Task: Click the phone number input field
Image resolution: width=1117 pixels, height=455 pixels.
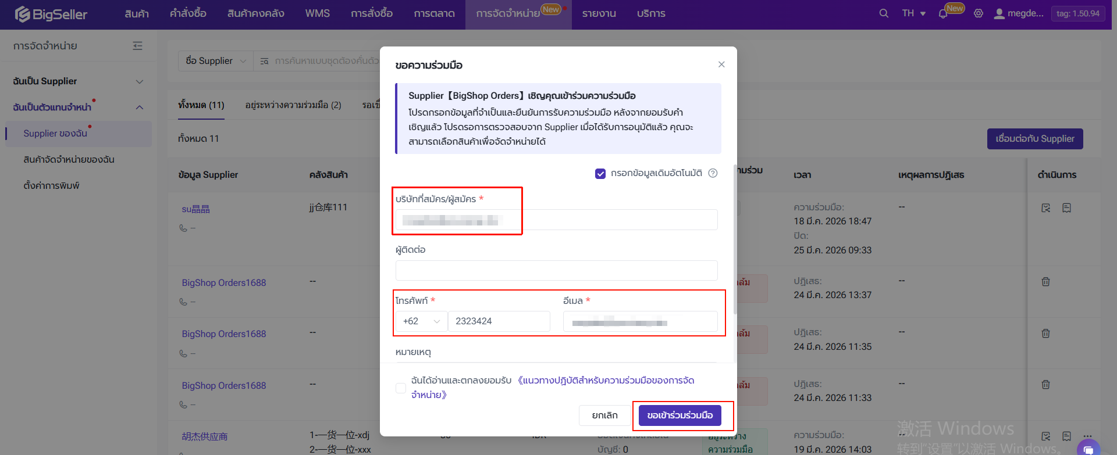Action: [x=499, y=321]
